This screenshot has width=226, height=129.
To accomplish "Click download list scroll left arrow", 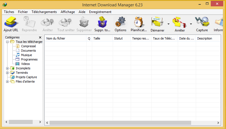I will [47, 123].
